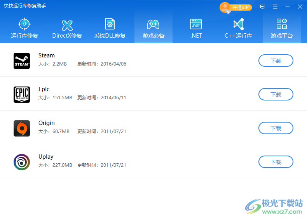Minimize the window
Image resolution: width=307 pixels, height=218 pixels.
288,7
